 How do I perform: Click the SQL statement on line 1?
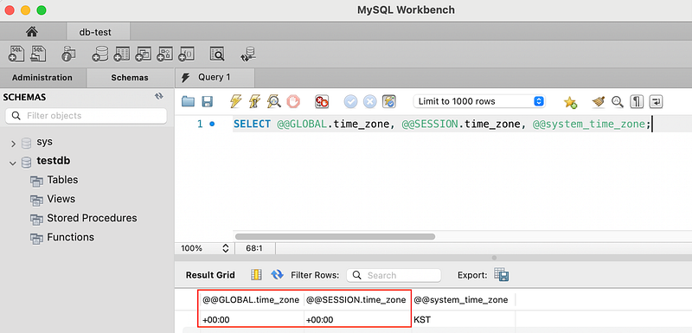coord(442,125)
